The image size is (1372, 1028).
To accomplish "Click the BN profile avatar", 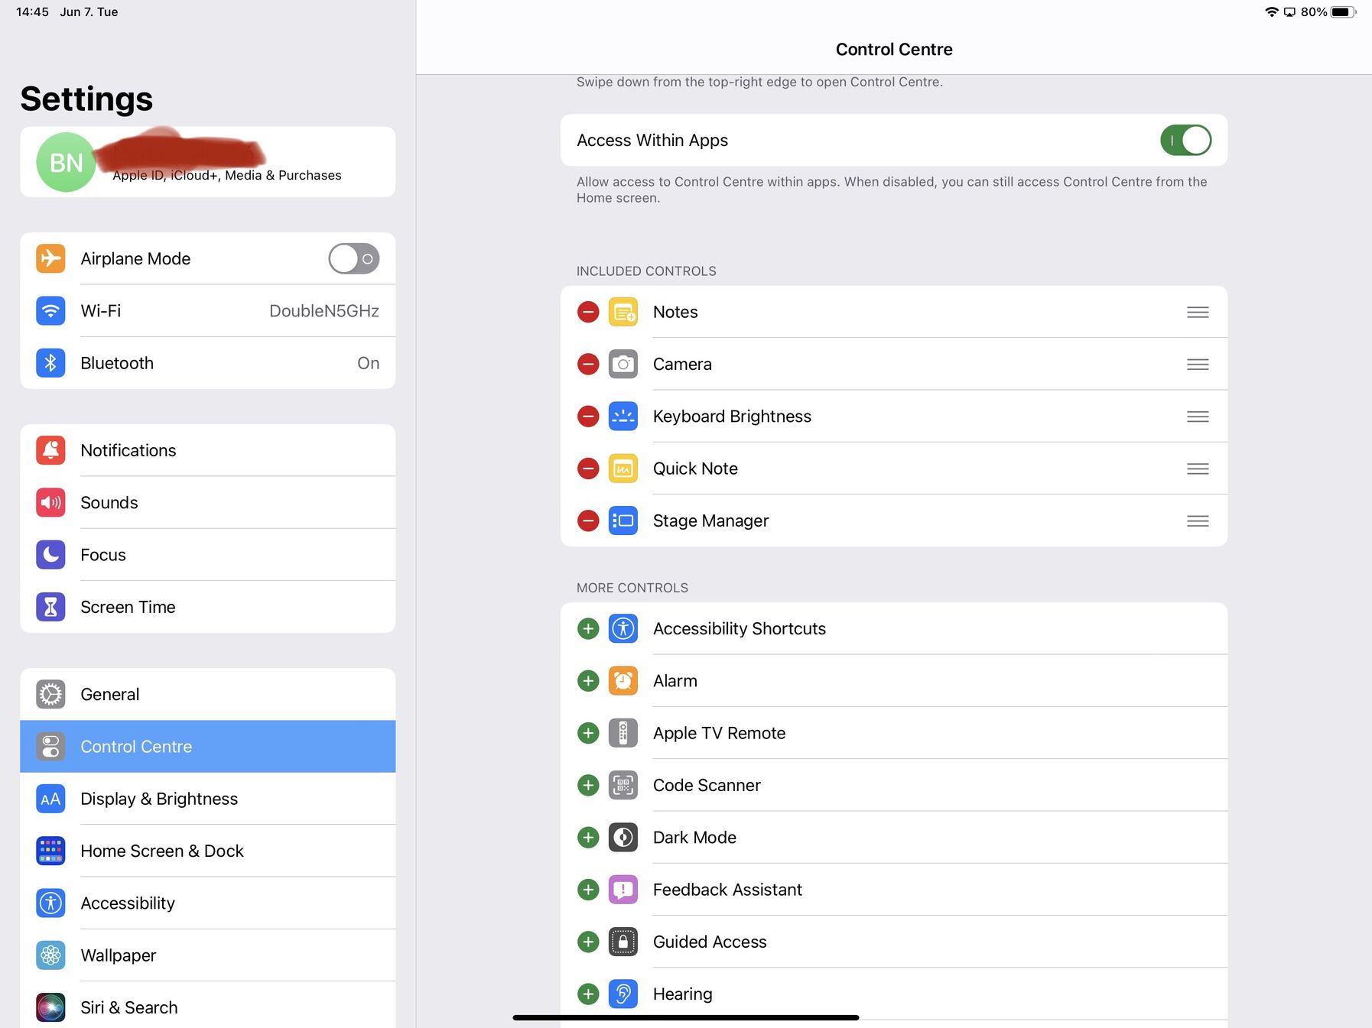I will click(66, 162).
